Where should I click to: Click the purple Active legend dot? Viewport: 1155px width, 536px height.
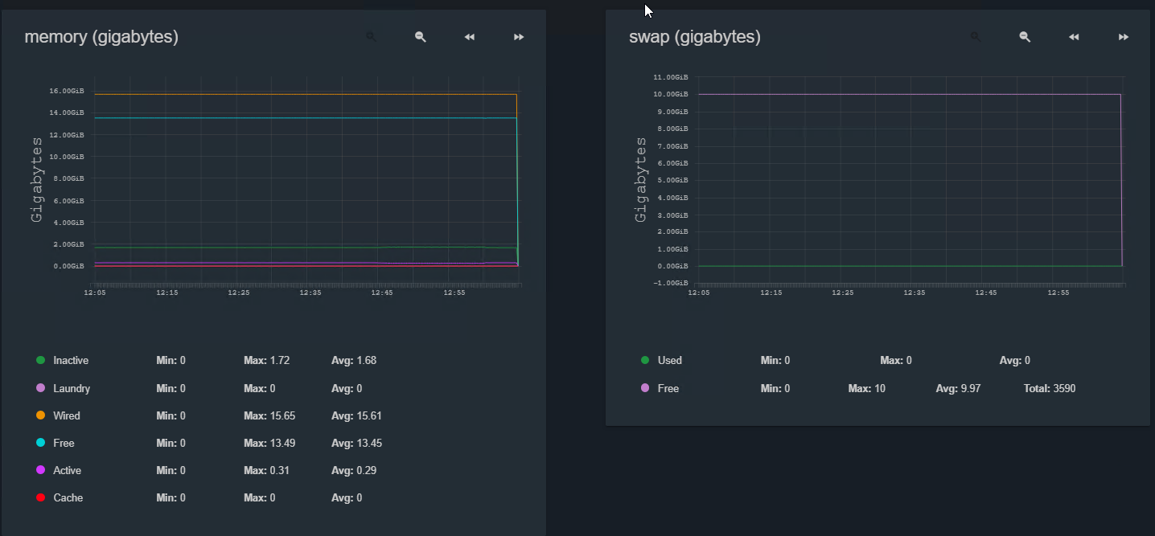coord(41,470)
